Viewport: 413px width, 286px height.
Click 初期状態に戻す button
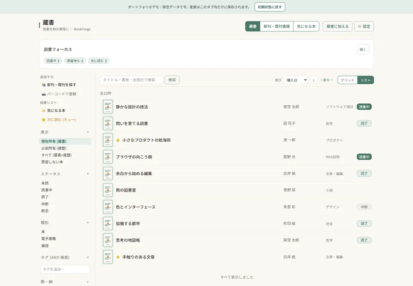click(x=270, y=7)
